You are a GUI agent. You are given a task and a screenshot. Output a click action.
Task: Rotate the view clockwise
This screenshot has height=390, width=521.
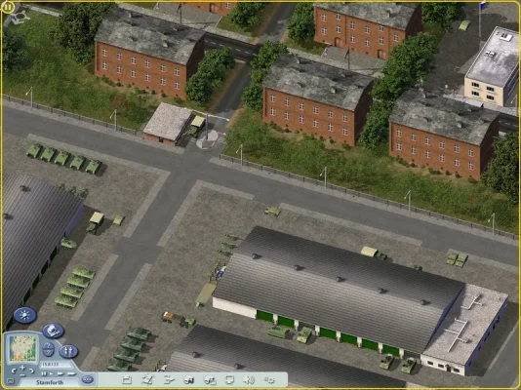coord(31,370)
